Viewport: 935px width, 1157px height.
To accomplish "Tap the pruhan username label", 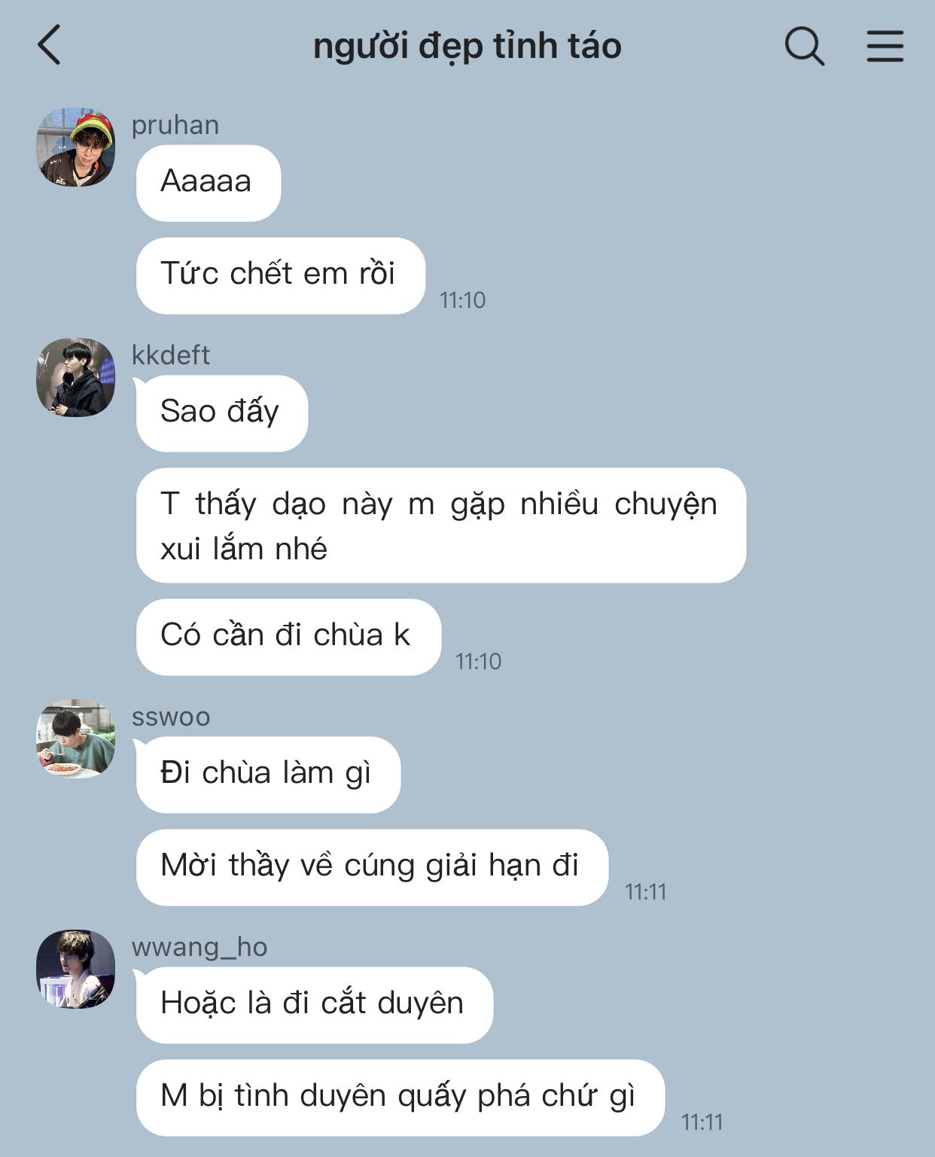I will 175,125.
